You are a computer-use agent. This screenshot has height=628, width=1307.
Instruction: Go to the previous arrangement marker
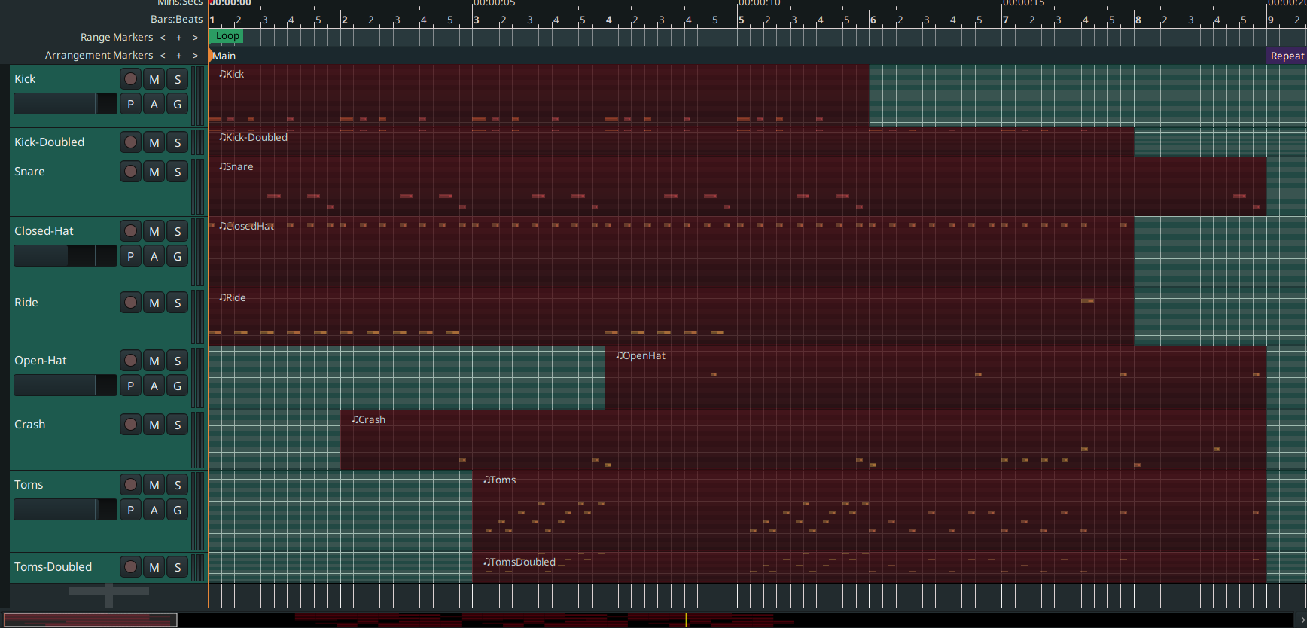(x=163, y=55)
